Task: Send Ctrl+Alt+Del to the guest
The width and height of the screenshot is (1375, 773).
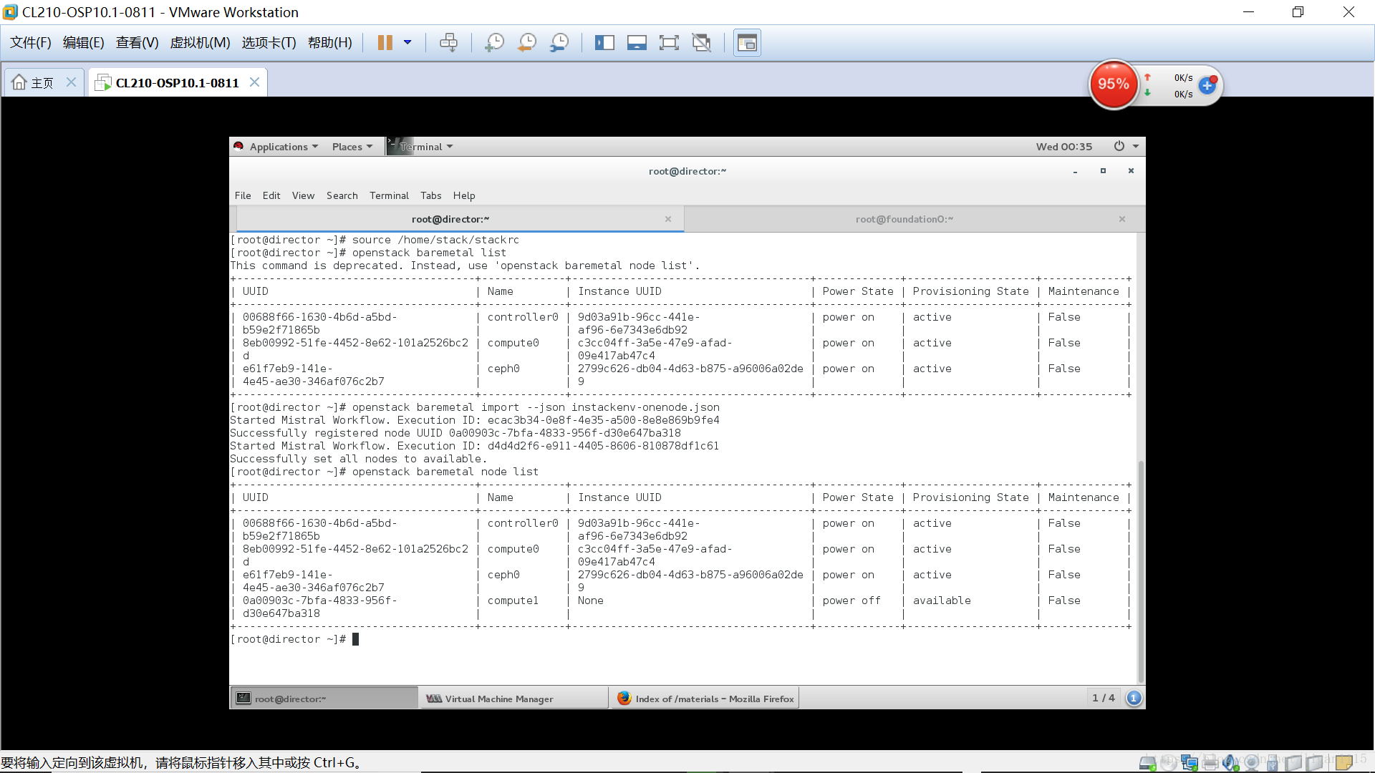Action: [x=449, y=42]
